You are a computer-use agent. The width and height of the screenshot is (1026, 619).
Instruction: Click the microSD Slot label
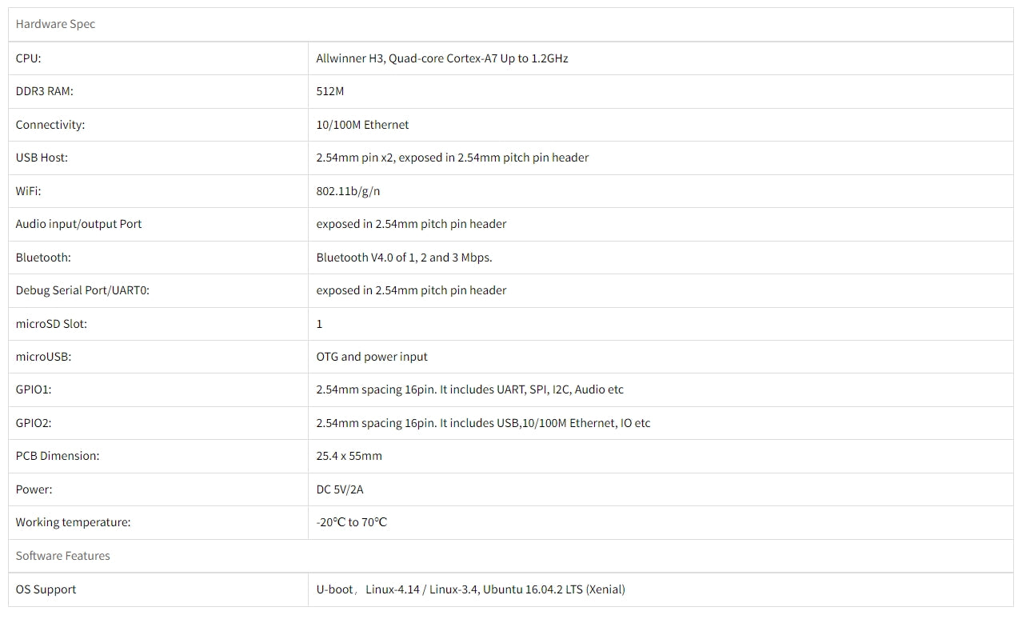(51, 324)
